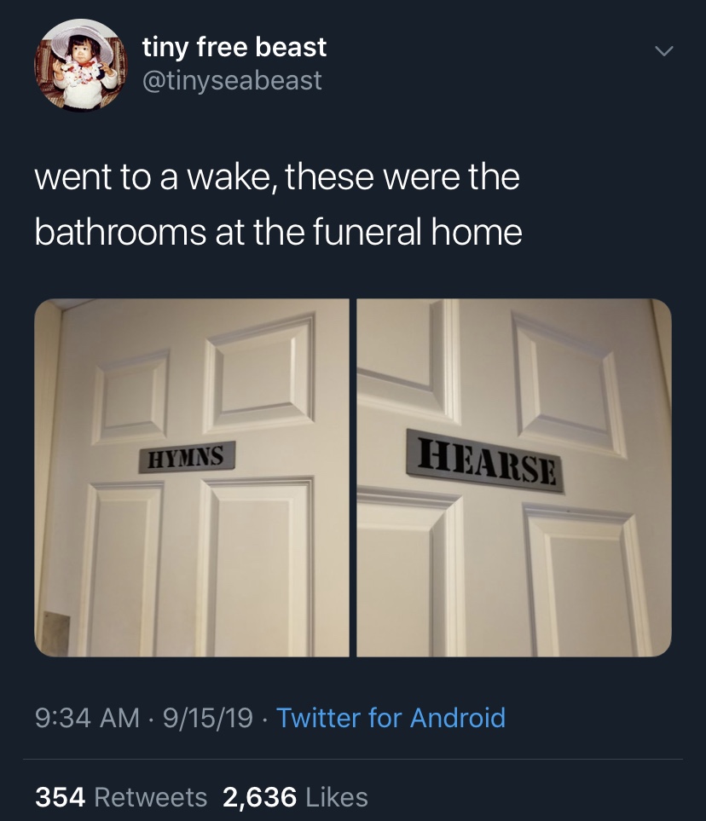Click the 2,636 like count number
The width and height of the screenshot is (706, 821).
(x=260, y=797)
